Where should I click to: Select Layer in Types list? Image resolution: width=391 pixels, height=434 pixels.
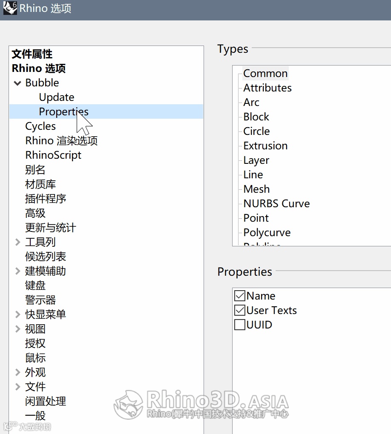[x=256, y=160]
